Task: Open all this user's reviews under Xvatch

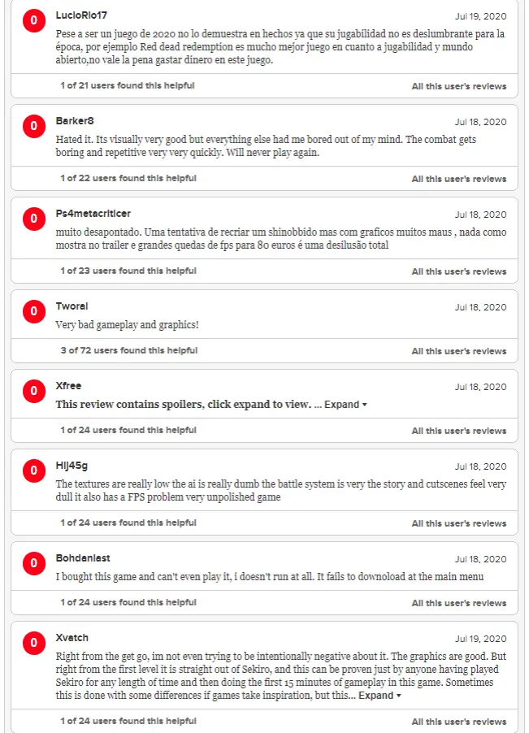Action: click(x=459, y=722)
